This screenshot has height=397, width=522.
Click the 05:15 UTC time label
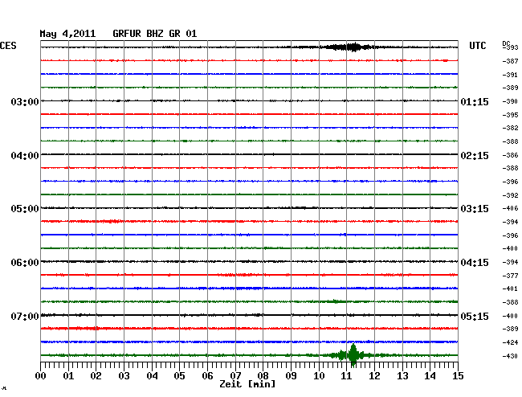click(x=475, y=316)
